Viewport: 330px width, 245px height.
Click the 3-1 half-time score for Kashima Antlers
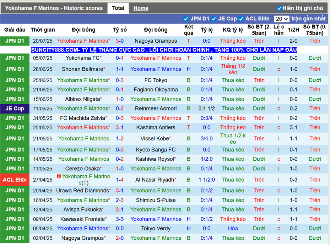coord(293,127)
